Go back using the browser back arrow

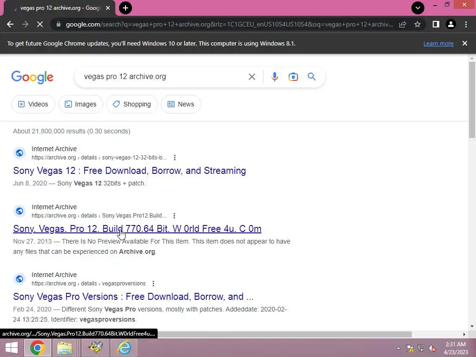(x=10, y=24)
